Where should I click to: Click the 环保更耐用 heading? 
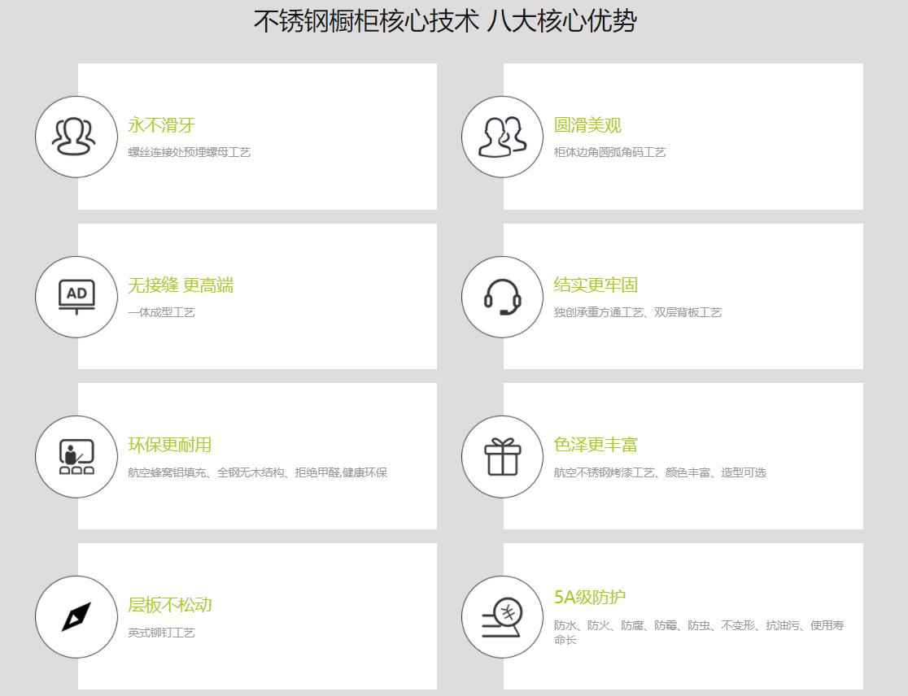tap(169, 446)
